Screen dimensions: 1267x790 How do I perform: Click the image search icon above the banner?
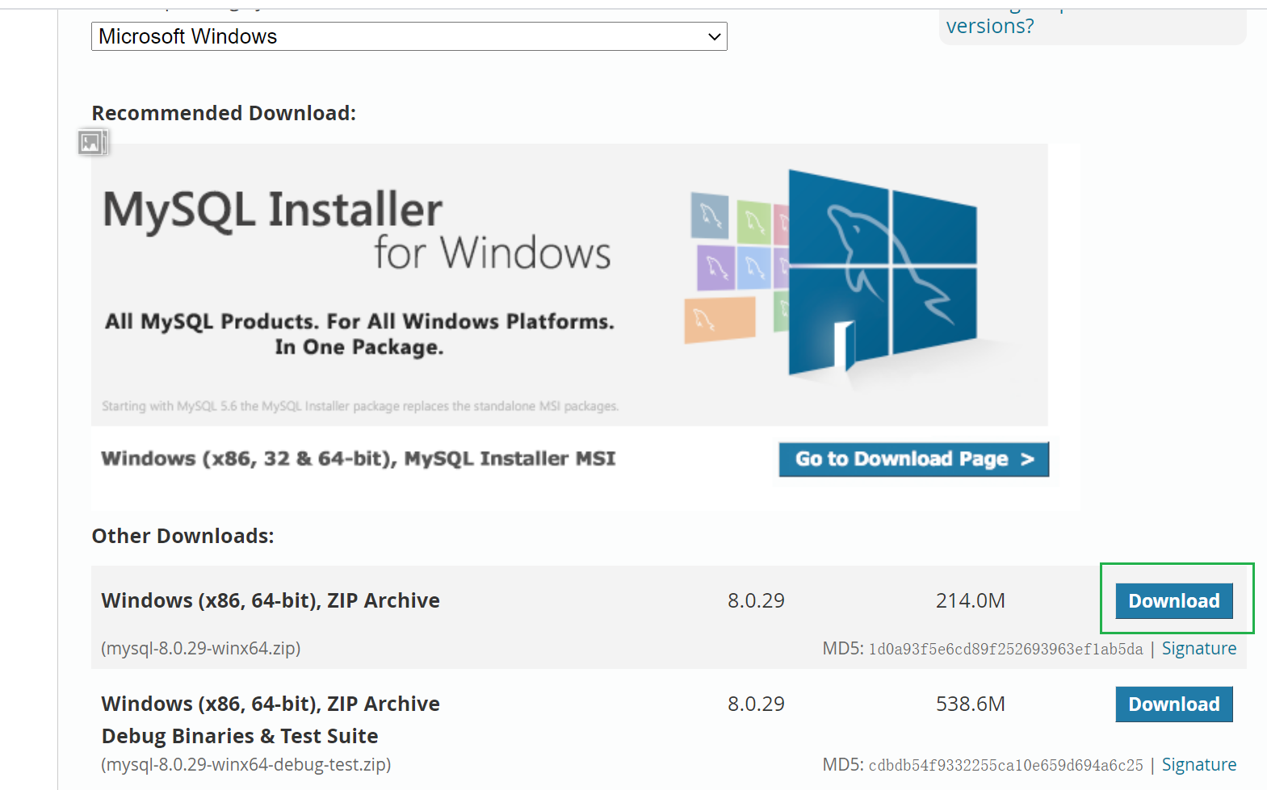tap(92, 143)
